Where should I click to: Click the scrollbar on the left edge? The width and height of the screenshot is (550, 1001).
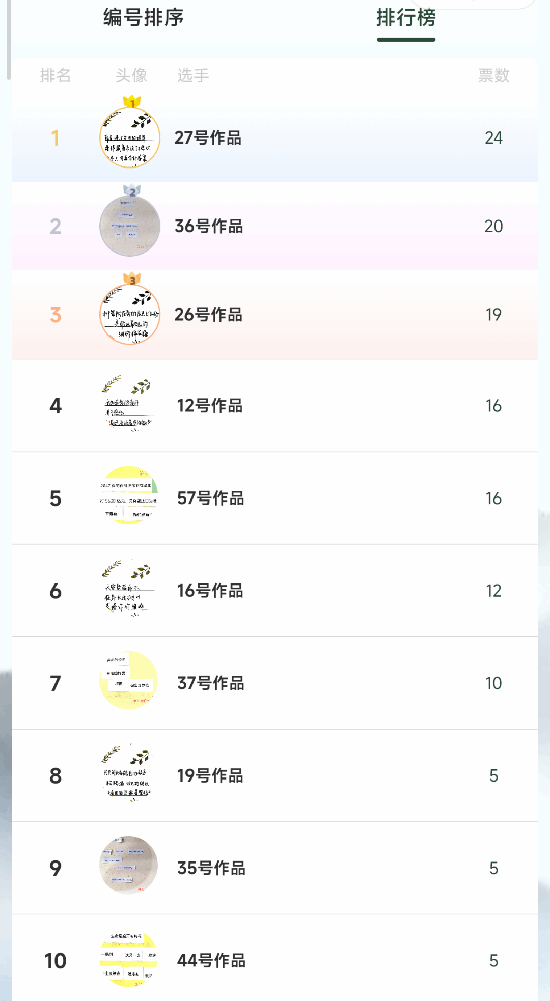(x=8, y=41)
